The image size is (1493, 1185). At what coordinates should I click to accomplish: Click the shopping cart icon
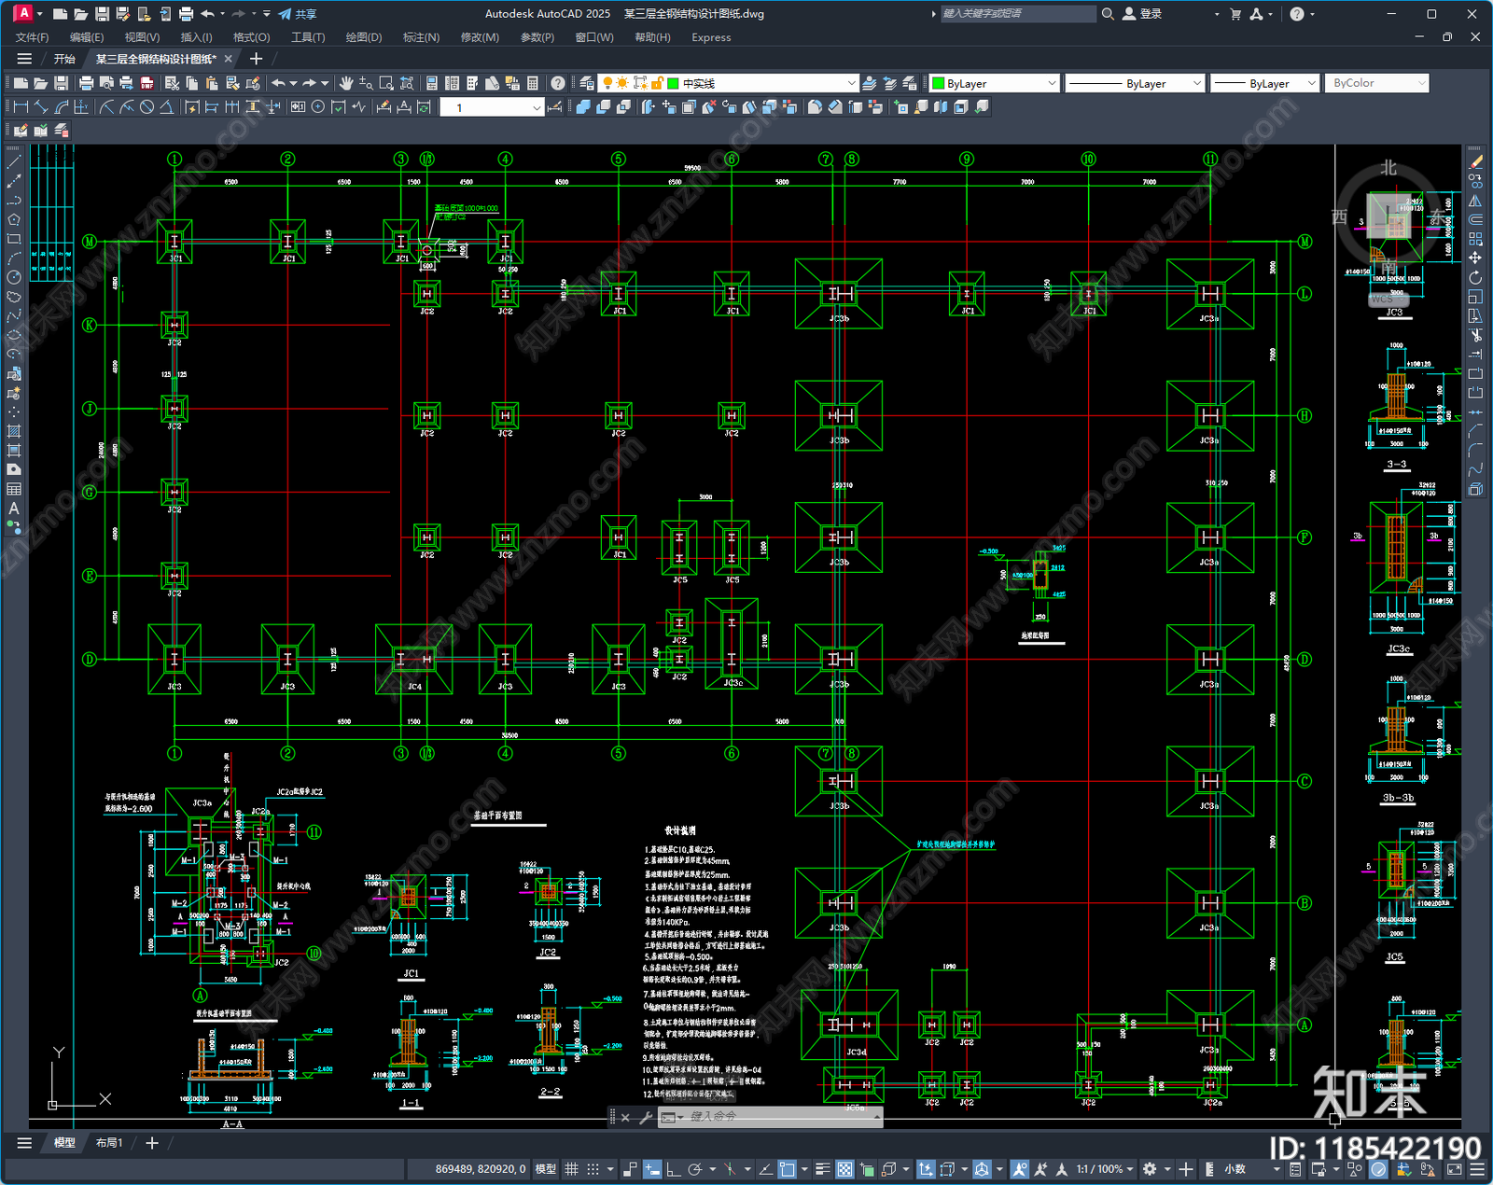(x=1235, y=14)
